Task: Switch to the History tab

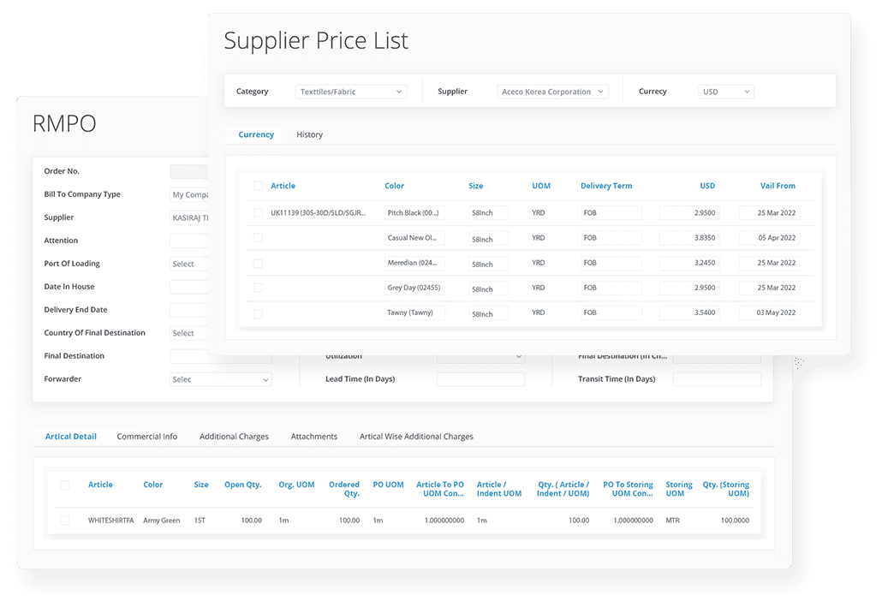Action: [x=309, y=134]
